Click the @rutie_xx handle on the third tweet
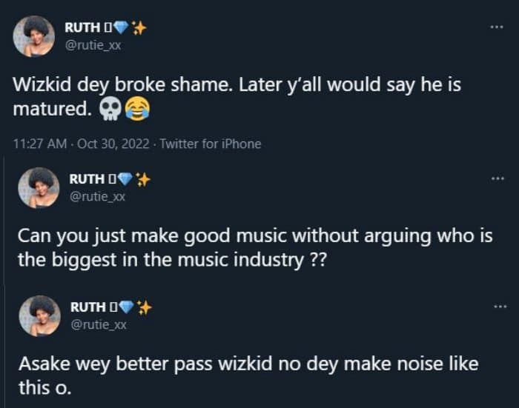The width and height of the screenshot is (519, 408). pos(97,324)
